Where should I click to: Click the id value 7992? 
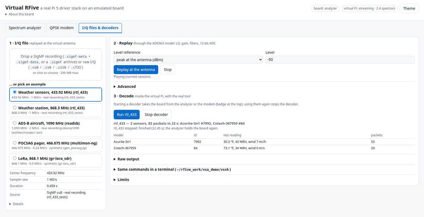[197, 142]
